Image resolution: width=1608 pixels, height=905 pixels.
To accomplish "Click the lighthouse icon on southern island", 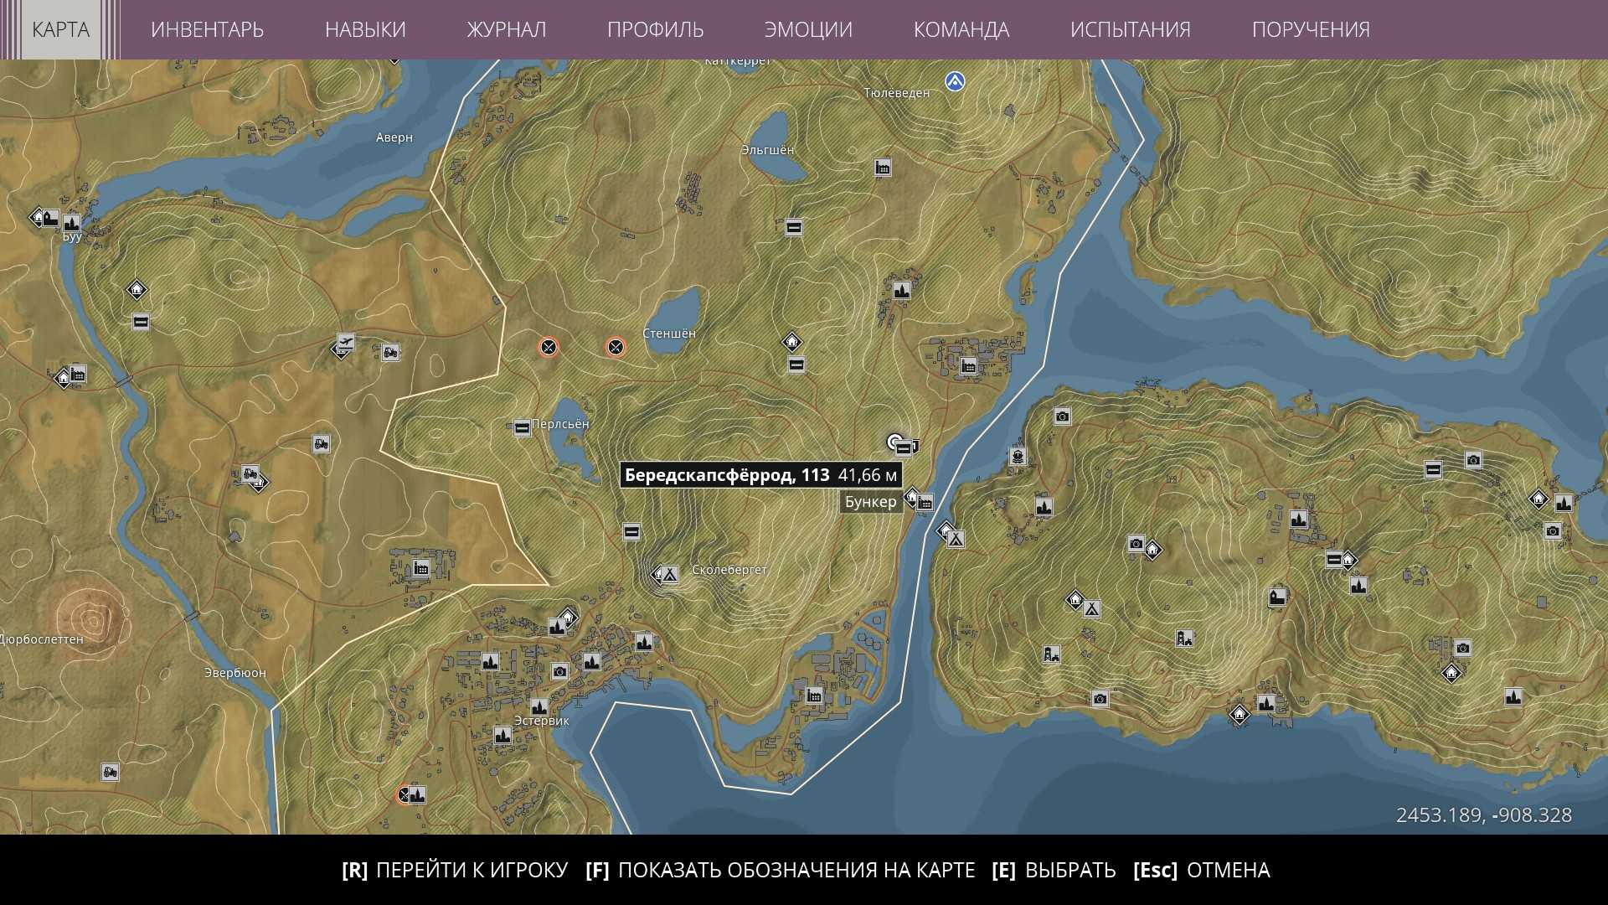I will coord(1183,639).
